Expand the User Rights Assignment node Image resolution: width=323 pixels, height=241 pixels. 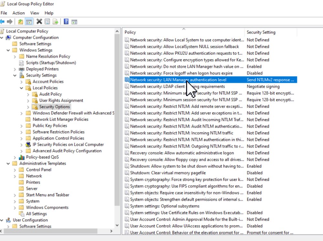28,101
